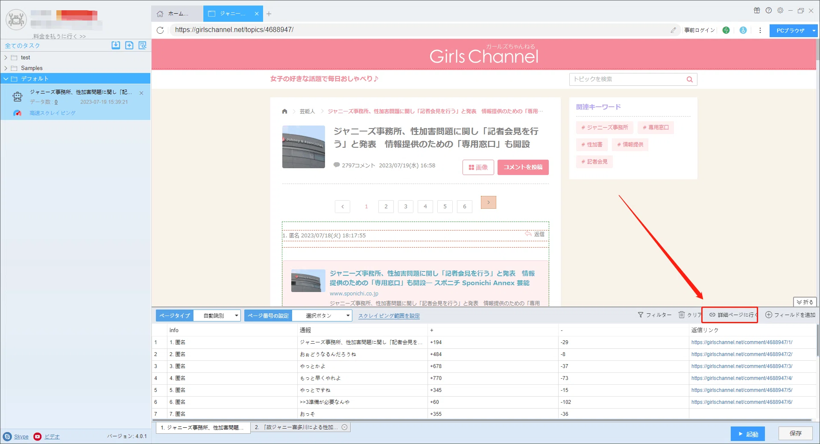Open the three-dot more options menu

pos(760,30)
